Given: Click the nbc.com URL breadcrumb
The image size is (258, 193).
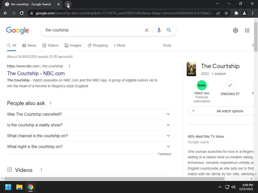Looking at the screenshot, I should pyautogui.click(x=35, y=66).
